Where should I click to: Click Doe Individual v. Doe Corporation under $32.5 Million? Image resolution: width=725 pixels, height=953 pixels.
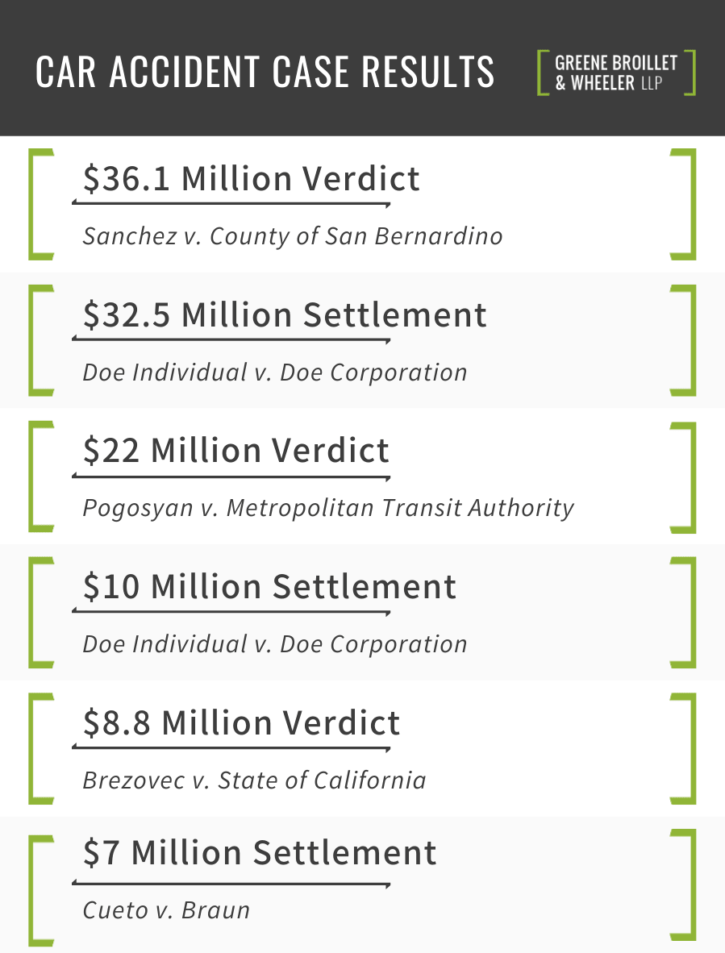[275, 372]
